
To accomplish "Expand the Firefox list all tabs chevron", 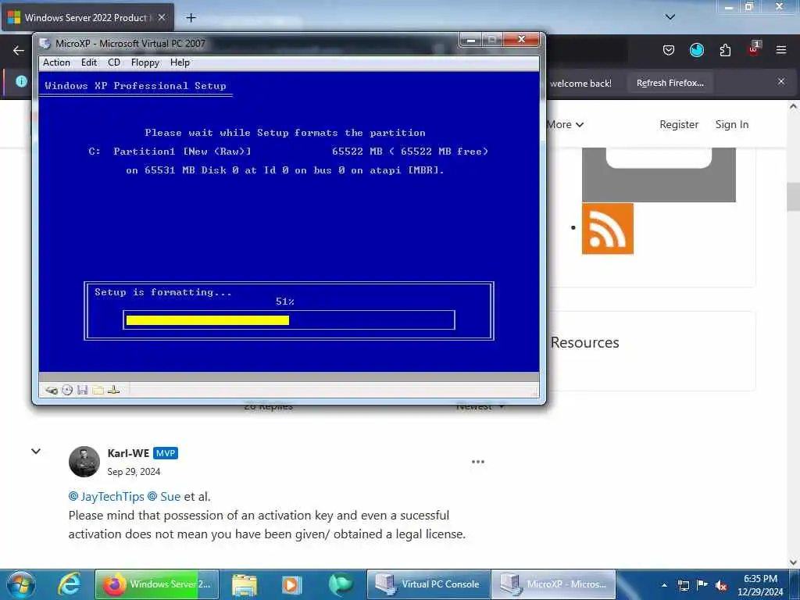I will click(x=670, y=17).
